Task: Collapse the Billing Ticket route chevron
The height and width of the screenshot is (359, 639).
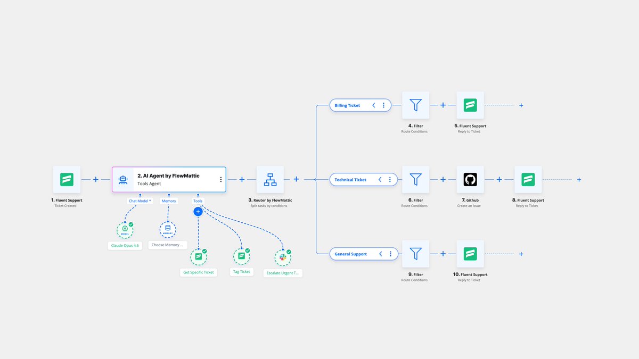Action: pos(374,105)
